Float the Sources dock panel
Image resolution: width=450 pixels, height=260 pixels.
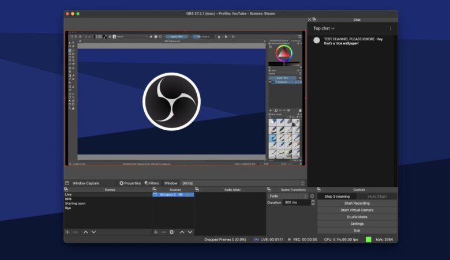155,190
